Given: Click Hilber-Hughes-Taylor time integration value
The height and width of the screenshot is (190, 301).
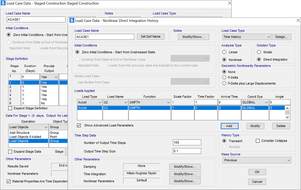Looking at the screenshot, I should (141, 174).
